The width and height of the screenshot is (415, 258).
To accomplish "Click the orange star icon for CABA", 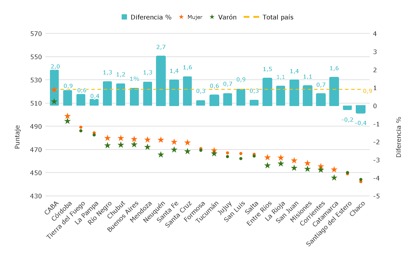I will pyautogui.click(x=54, y=90).
